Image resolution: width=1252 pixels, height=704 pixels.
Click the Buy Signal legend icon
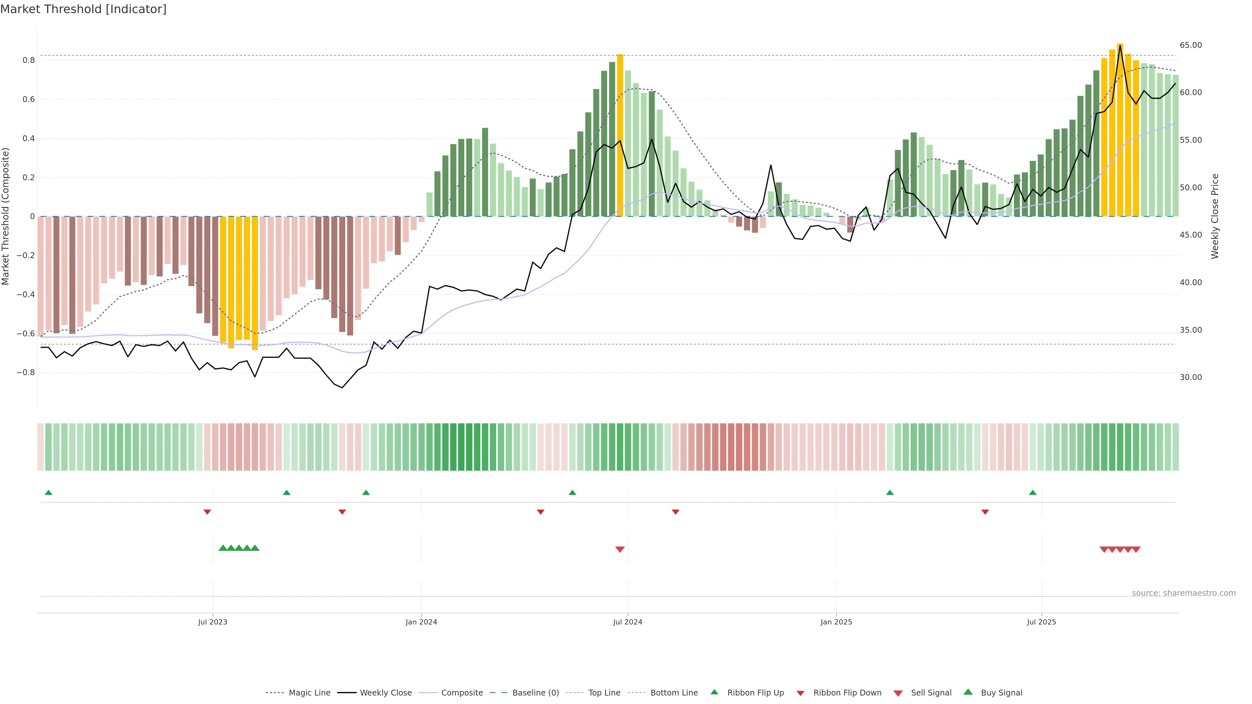coord(968,692)
